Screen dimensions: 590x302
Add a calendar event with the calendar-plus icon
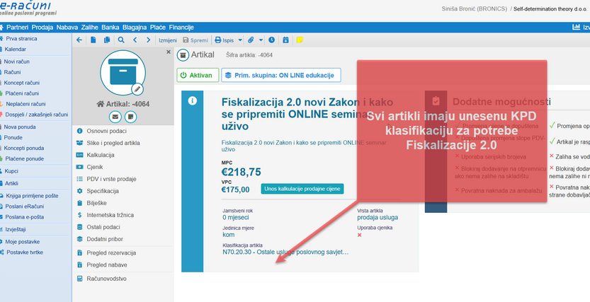pyautogui.click(x=285, y=40)
